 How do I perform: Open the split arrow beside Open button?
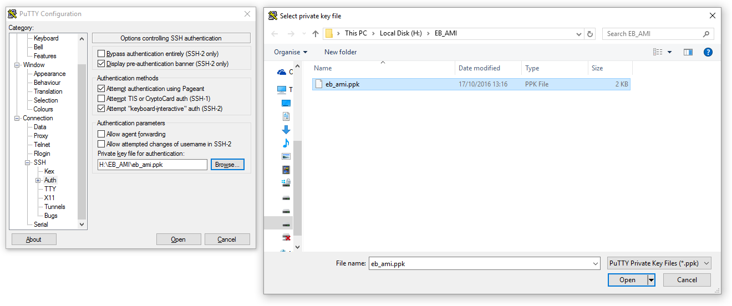click(x=651, y=280)
